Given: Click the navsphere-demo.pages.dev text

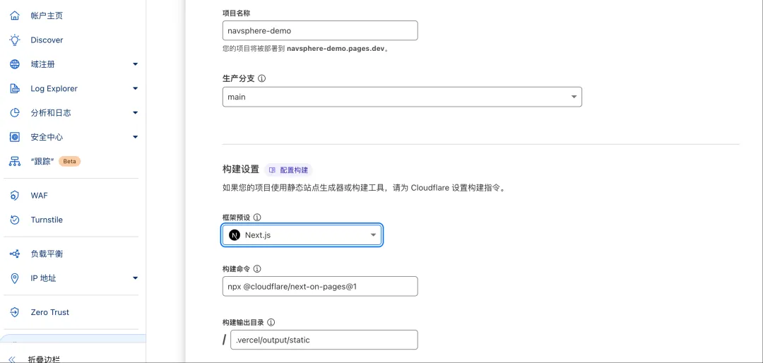Looking at the screenshot, I should (x=336, y=49).
